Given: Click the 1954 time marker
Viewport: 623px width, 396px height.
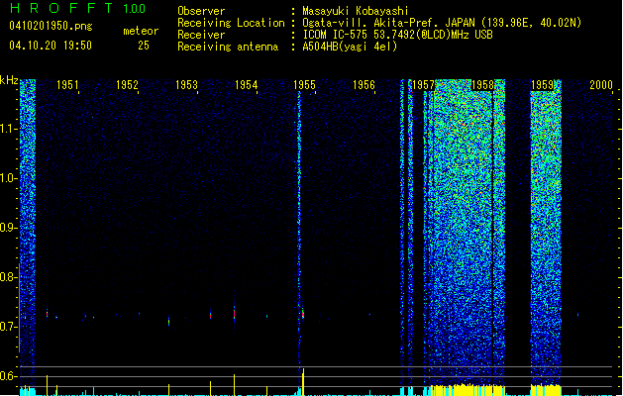Looking at the screenshot, I should (x=246, y=84).
